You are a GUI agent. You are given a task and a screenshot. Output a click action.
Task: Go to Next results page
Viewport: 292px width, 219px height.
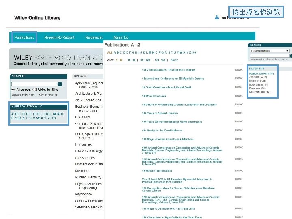point(174,60)
